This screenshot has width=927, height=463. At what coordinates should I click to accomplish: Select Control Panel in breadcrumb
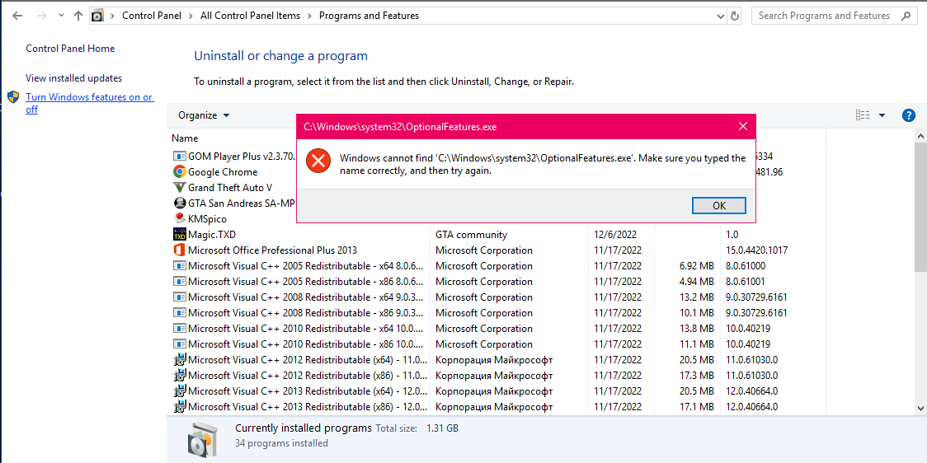[x=152, y=16]
